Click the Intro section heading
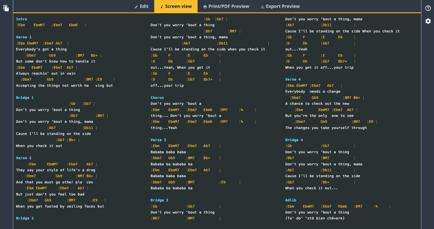Screen dimensions: 434x229 coord(21,19)
